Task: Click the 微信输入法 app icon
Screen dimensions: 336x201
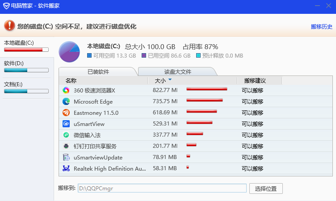Action: (x=66, y=135)
